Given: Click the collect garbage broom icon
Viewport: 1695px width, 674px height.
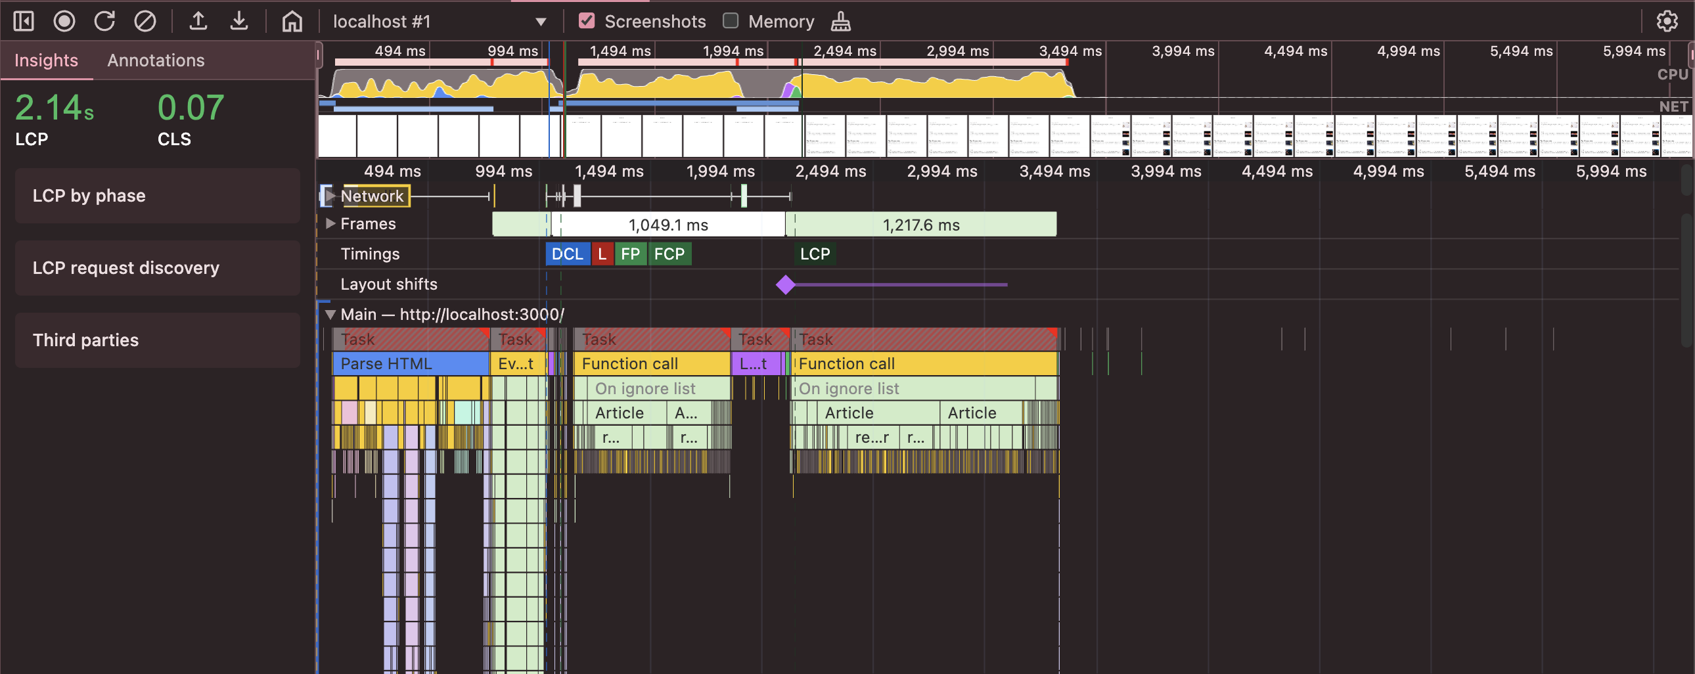Looking at the screenshot, I should pyautogui.click(x=841, y=22).
